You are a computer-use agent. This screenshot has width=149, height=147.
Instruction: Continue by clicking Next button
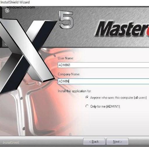118,141
